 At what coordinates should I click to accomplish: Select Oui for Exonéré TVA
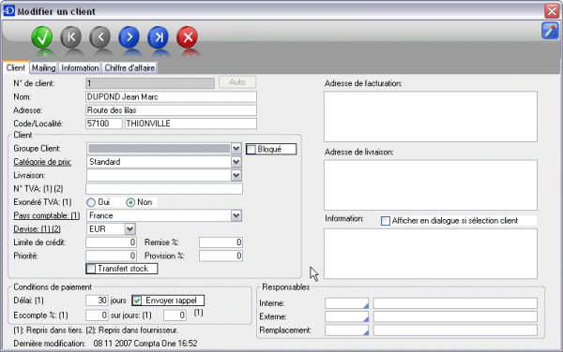(x=91, y=202)
